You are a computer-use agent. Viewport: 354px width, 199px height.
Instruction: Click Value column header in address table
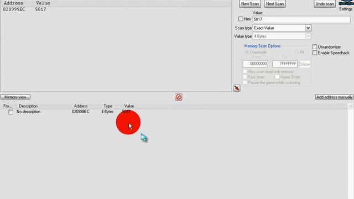[x=129, y=106]
